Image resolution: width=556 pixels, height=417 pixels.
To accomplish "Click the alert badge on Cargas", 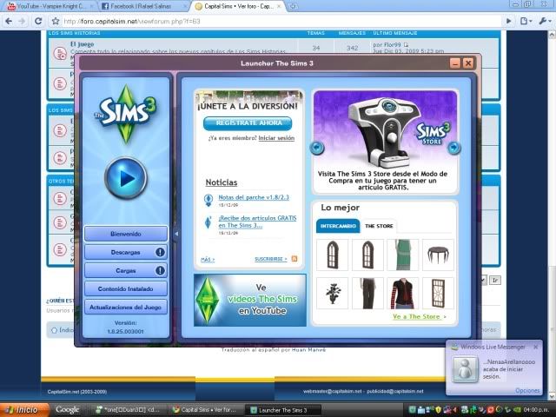I will coord(160,270).
